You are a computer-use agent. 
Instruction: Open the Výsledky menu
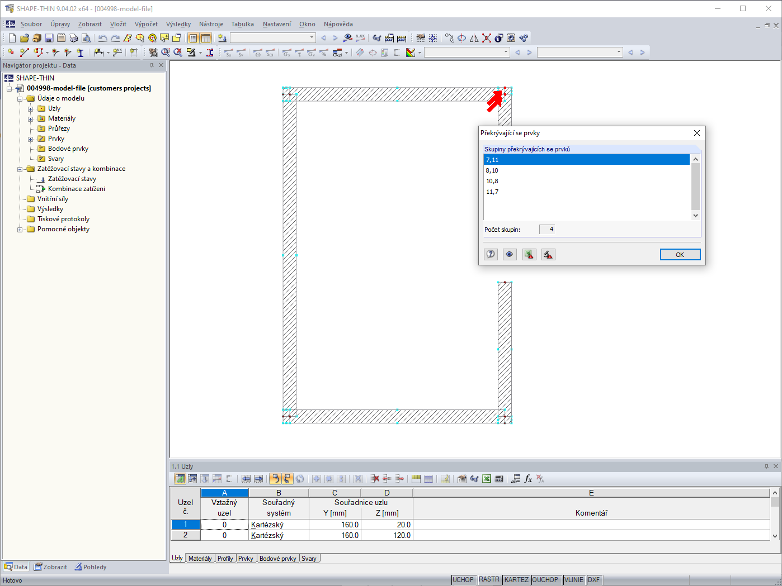point(178,24)
